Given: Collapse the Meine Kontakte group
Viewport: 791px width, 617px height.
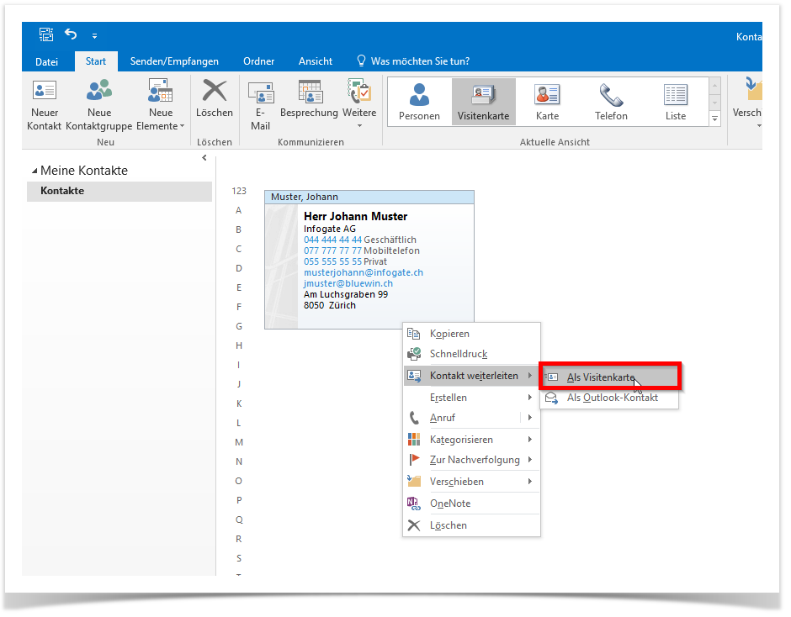Looking at the screenshot, I should click(35, 171).
